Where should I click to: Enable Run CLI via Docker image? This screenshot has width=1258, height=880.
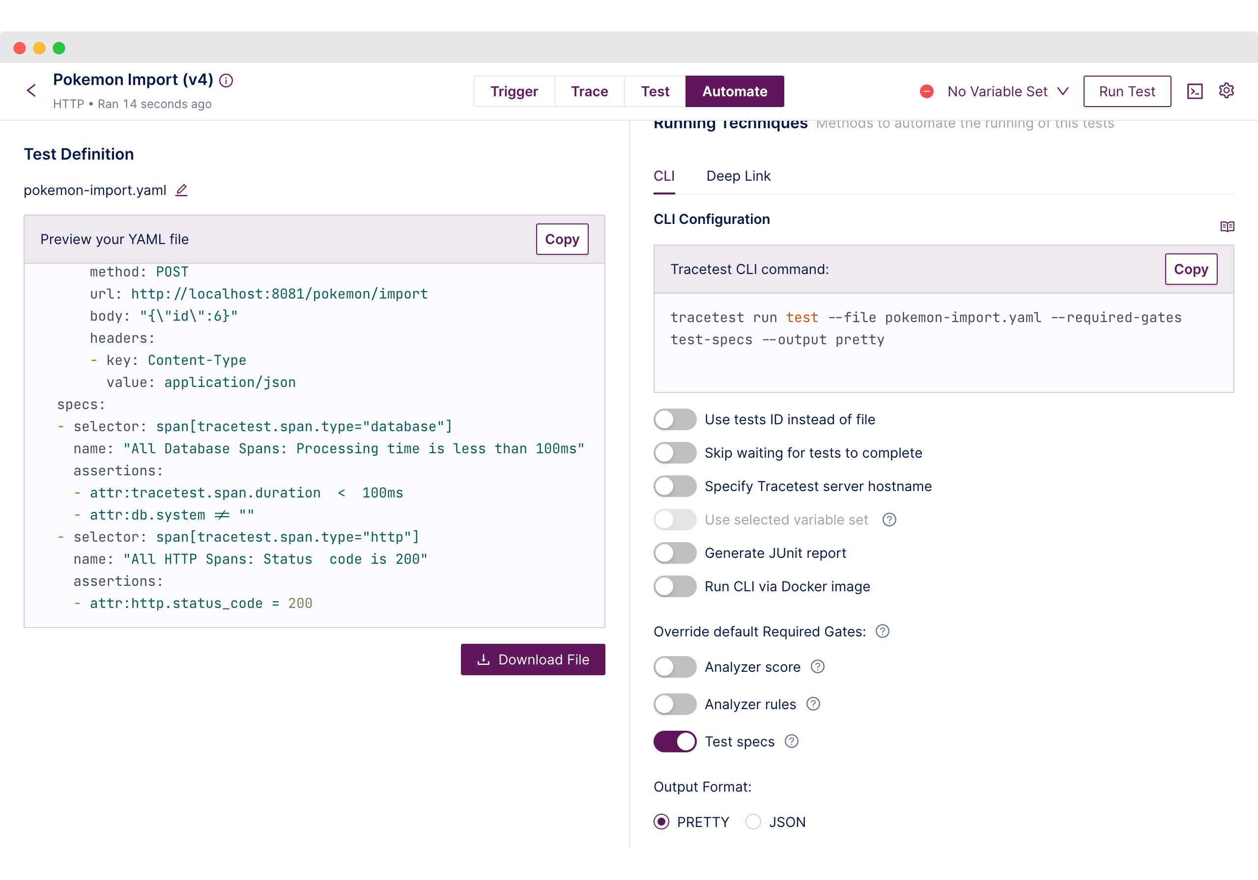tap(675, 586)
